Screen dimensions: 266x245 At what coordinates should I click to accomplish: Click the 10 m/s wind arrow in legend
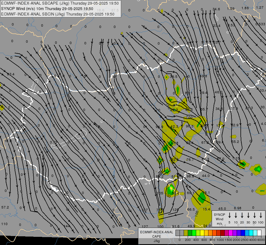coord(236,215)
